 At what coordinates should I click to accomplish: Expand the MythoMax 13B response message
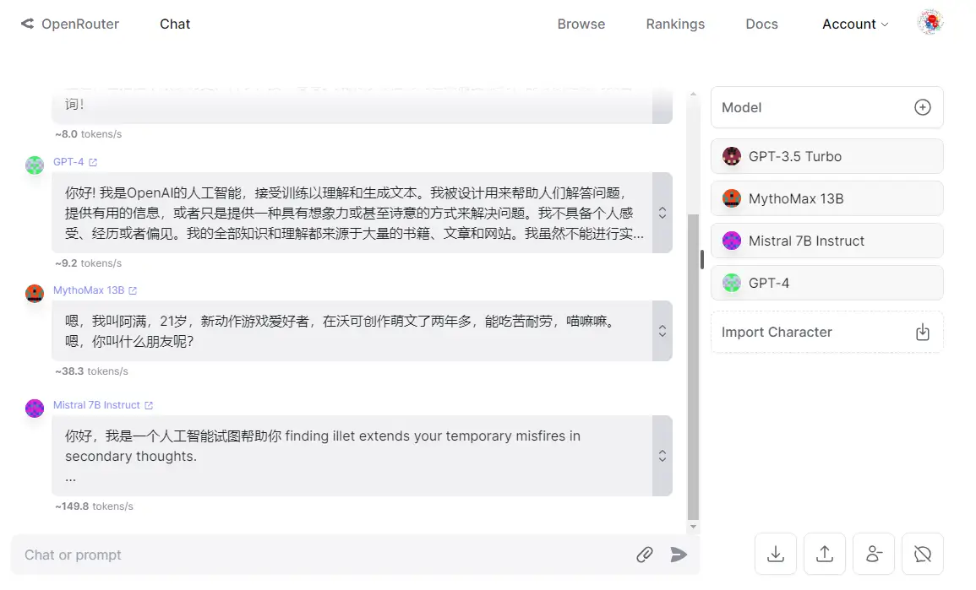[x=662, y=331]
